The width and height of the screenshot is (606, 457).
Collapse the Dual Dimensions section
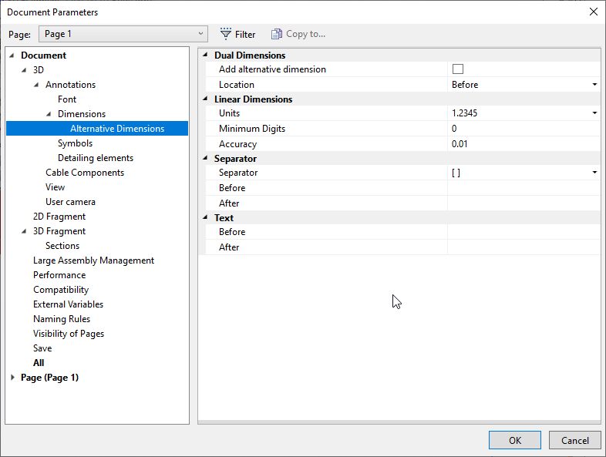(x=205, y=55)
